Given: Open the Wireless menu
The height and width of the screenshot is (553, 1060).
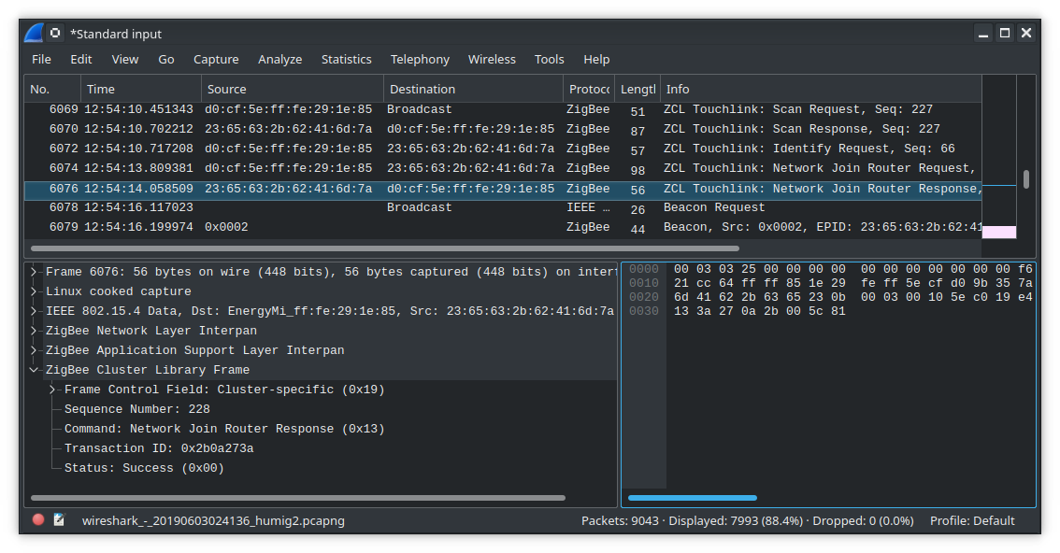Looking at the screenshot, I should (x=492, y=60).
